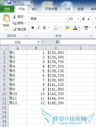Select column D header
Viewport: 96px width, 127px height.
pyautogui.click(x=81, y=48)
